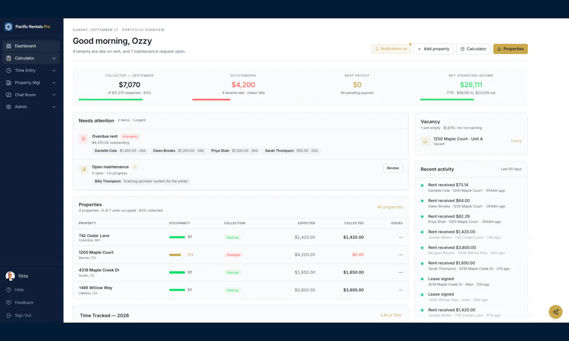Viewport: 569px width, 341px height.
Task: Expand the Property Mgt menu chevron
Action: (x=54, y=83)
